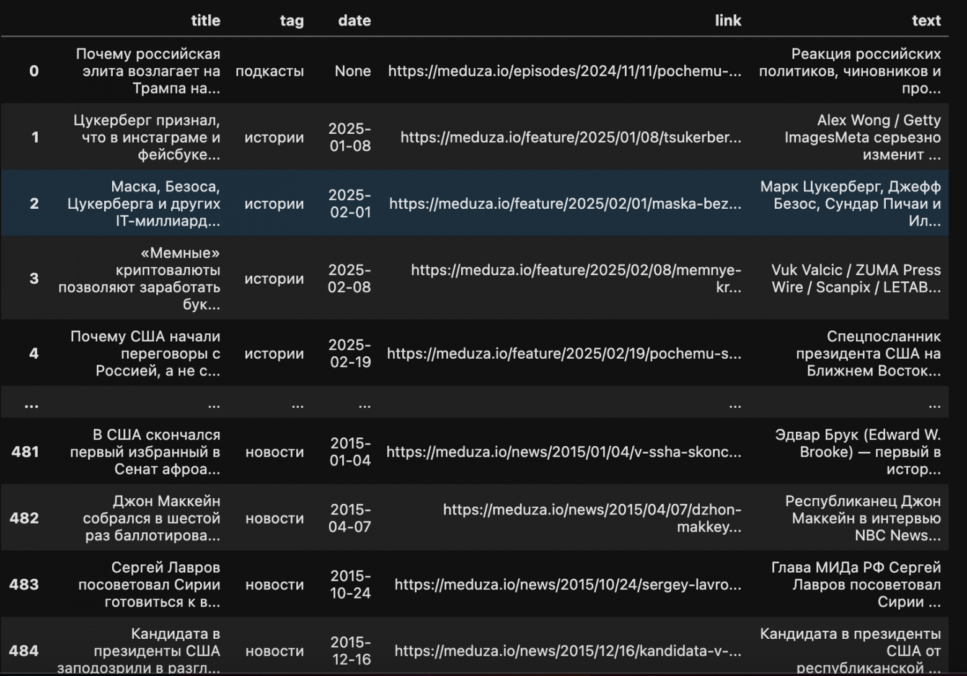Click text cell 'Реакция российских политиков, чиновников'

click(850, 71)
